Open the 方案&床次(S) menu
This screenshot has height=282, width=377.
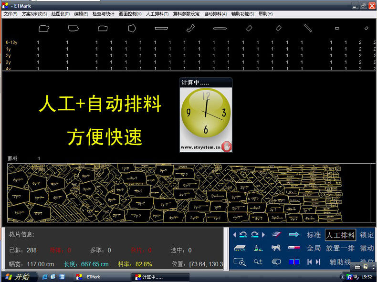click(34, 14)
